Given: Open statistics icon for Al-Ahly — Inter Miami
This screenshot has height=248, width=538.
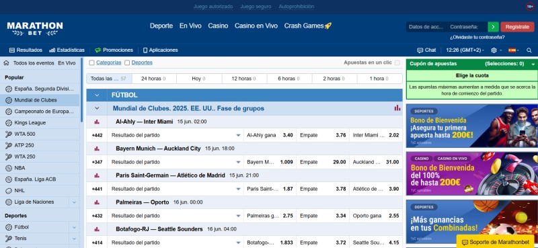Looking at the screenshot, I should click(97, 122).
